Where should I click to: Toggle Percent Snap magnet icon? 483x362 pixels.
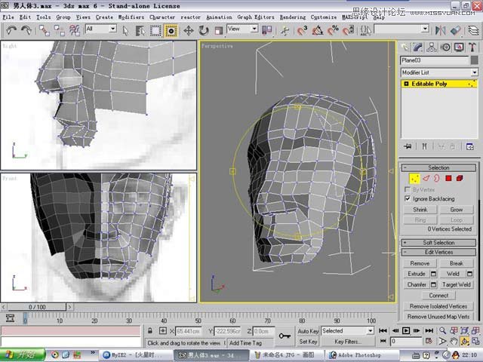(333, 30)
